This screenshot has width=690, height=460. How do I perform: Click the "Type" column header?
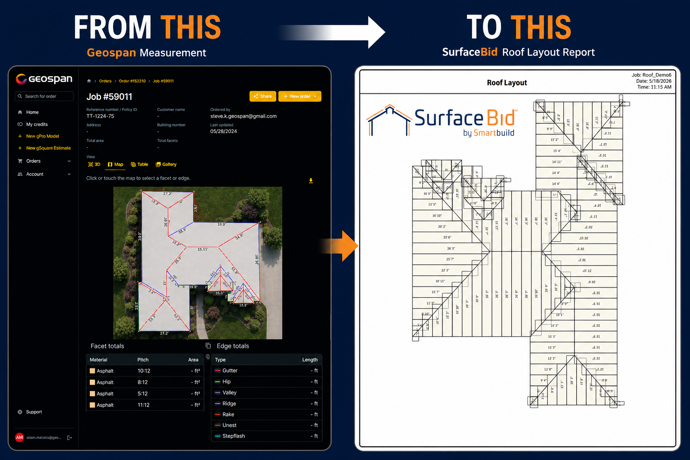(220, 360)
